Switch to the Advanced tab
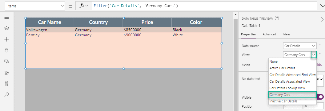325x111 pixels. tap(269, 34)
